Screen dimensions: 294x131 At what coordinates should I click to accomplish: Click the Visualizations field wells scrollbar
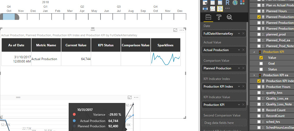(247, 64)
